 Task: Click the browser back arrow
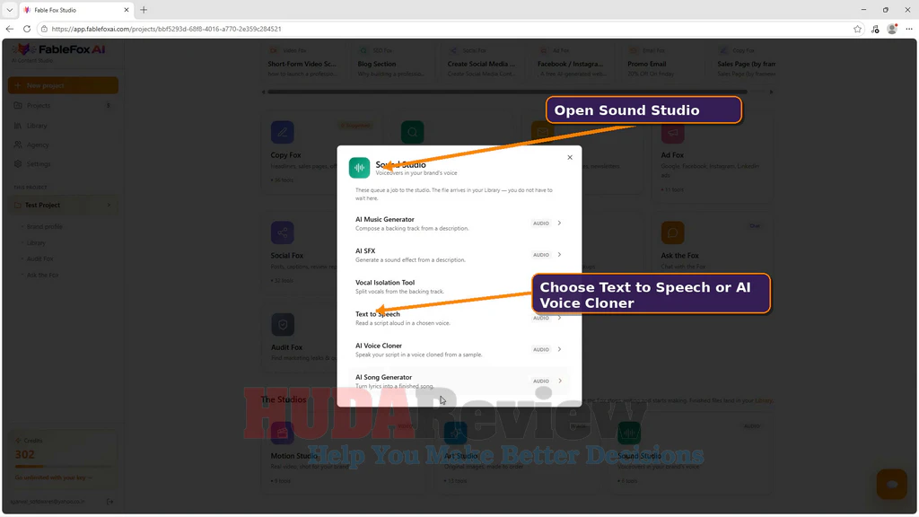click(x=9, y=29)
